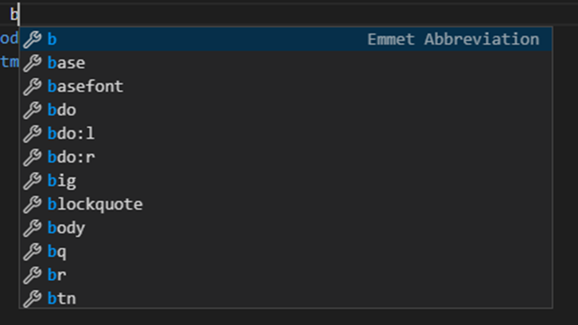Select the 'bdo' suggestion

coord(285,110)
